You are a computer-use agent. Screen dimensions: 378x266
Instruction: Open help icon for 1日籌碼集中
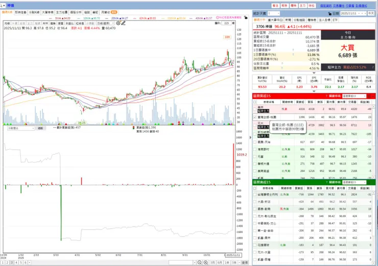[x=293, y=50]
